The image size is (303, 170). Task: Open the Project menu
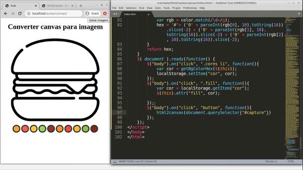[x=176, y=8]
